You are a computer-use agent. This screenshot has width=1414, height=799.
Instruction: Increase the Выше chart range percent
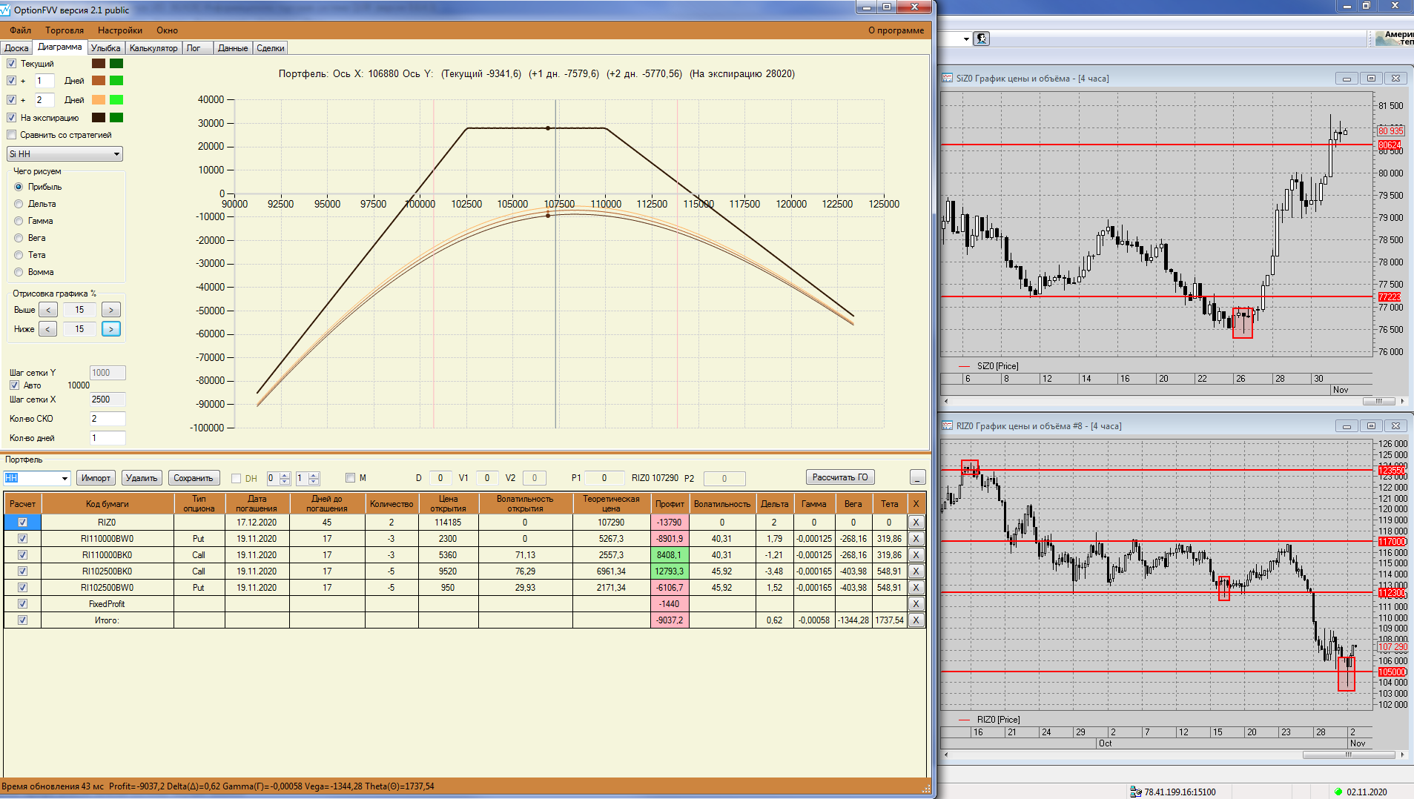[x=111, y=310]
